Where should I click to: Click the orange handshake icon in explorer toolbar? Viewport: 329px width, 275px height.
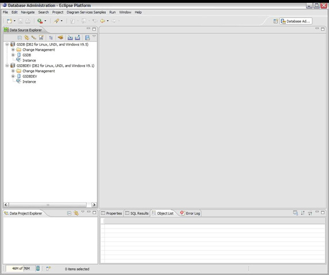[x=60, y=38]
